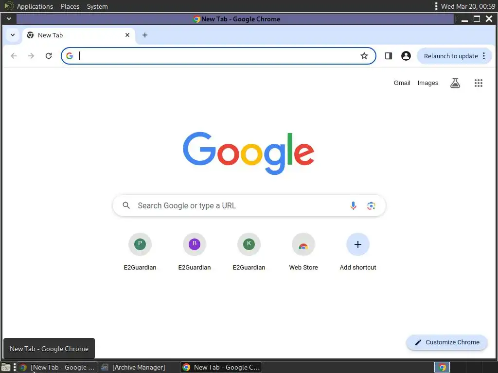Click Relaunch to update button
Screen dimensions: 498x373
(451, 56)
